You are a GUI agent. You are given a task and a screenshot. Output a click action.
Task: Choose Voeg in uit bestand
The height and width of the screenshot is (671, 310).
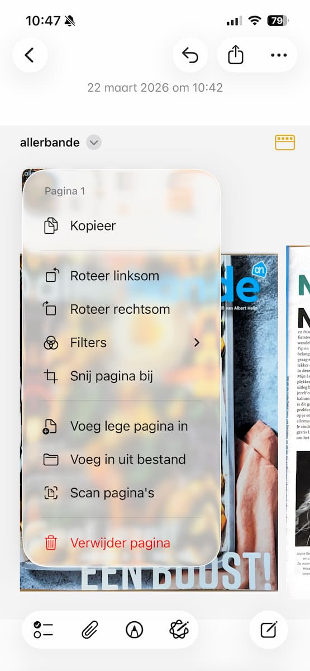point(121,460)
